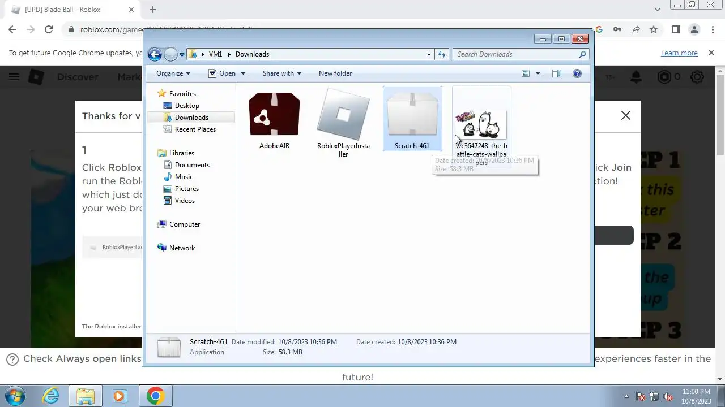Go back in Chrome
This screenshot has height=407, width=725.
[x=12, y=29]
